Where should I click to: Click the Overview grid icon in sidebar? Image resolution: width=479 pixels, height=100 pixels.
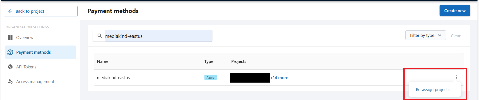pos(10,38)
